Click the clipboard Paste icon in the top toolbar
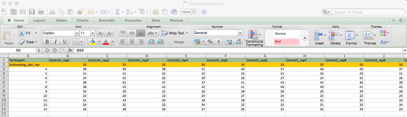This screenshot has width=407, height=117. (x=71, y=12)
